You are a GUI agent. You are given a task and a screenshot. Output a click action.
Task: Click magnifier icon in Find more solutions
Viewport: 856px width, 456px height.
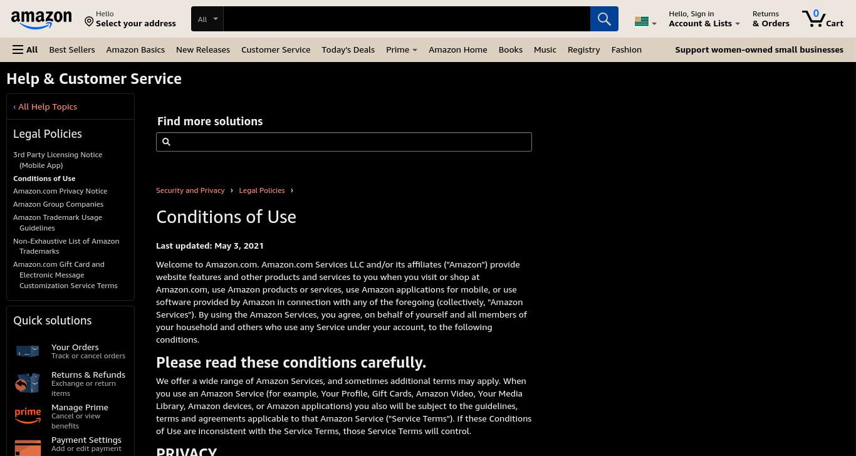pyautogui.click(x=166, y=142)
